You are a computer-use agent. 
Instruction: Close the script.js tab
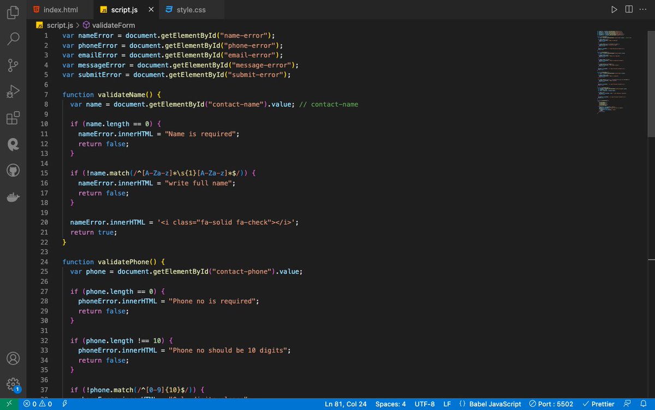click(x=151, y=10)
